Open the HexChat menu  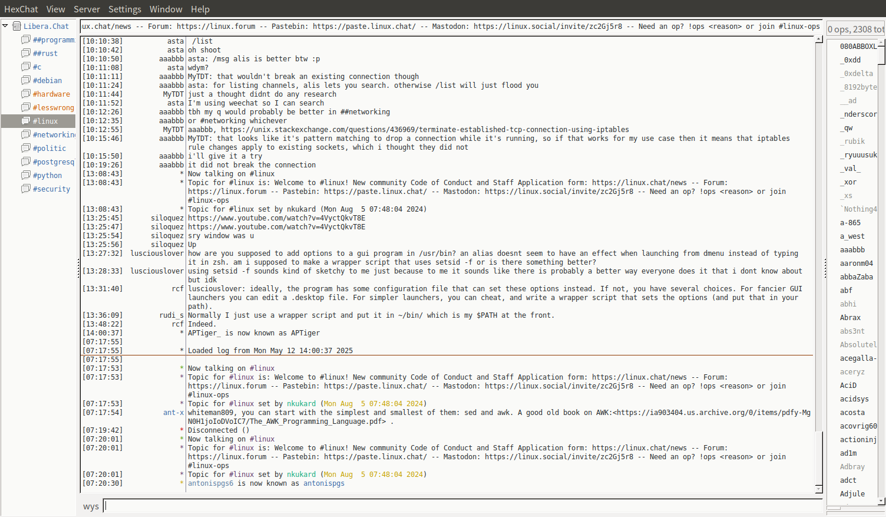[x=21, y=9]
